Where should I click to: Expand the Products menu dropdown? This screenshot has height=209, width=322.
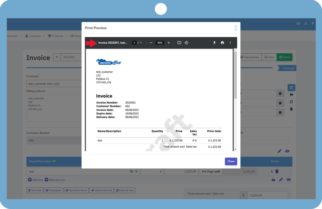[58, 36]
